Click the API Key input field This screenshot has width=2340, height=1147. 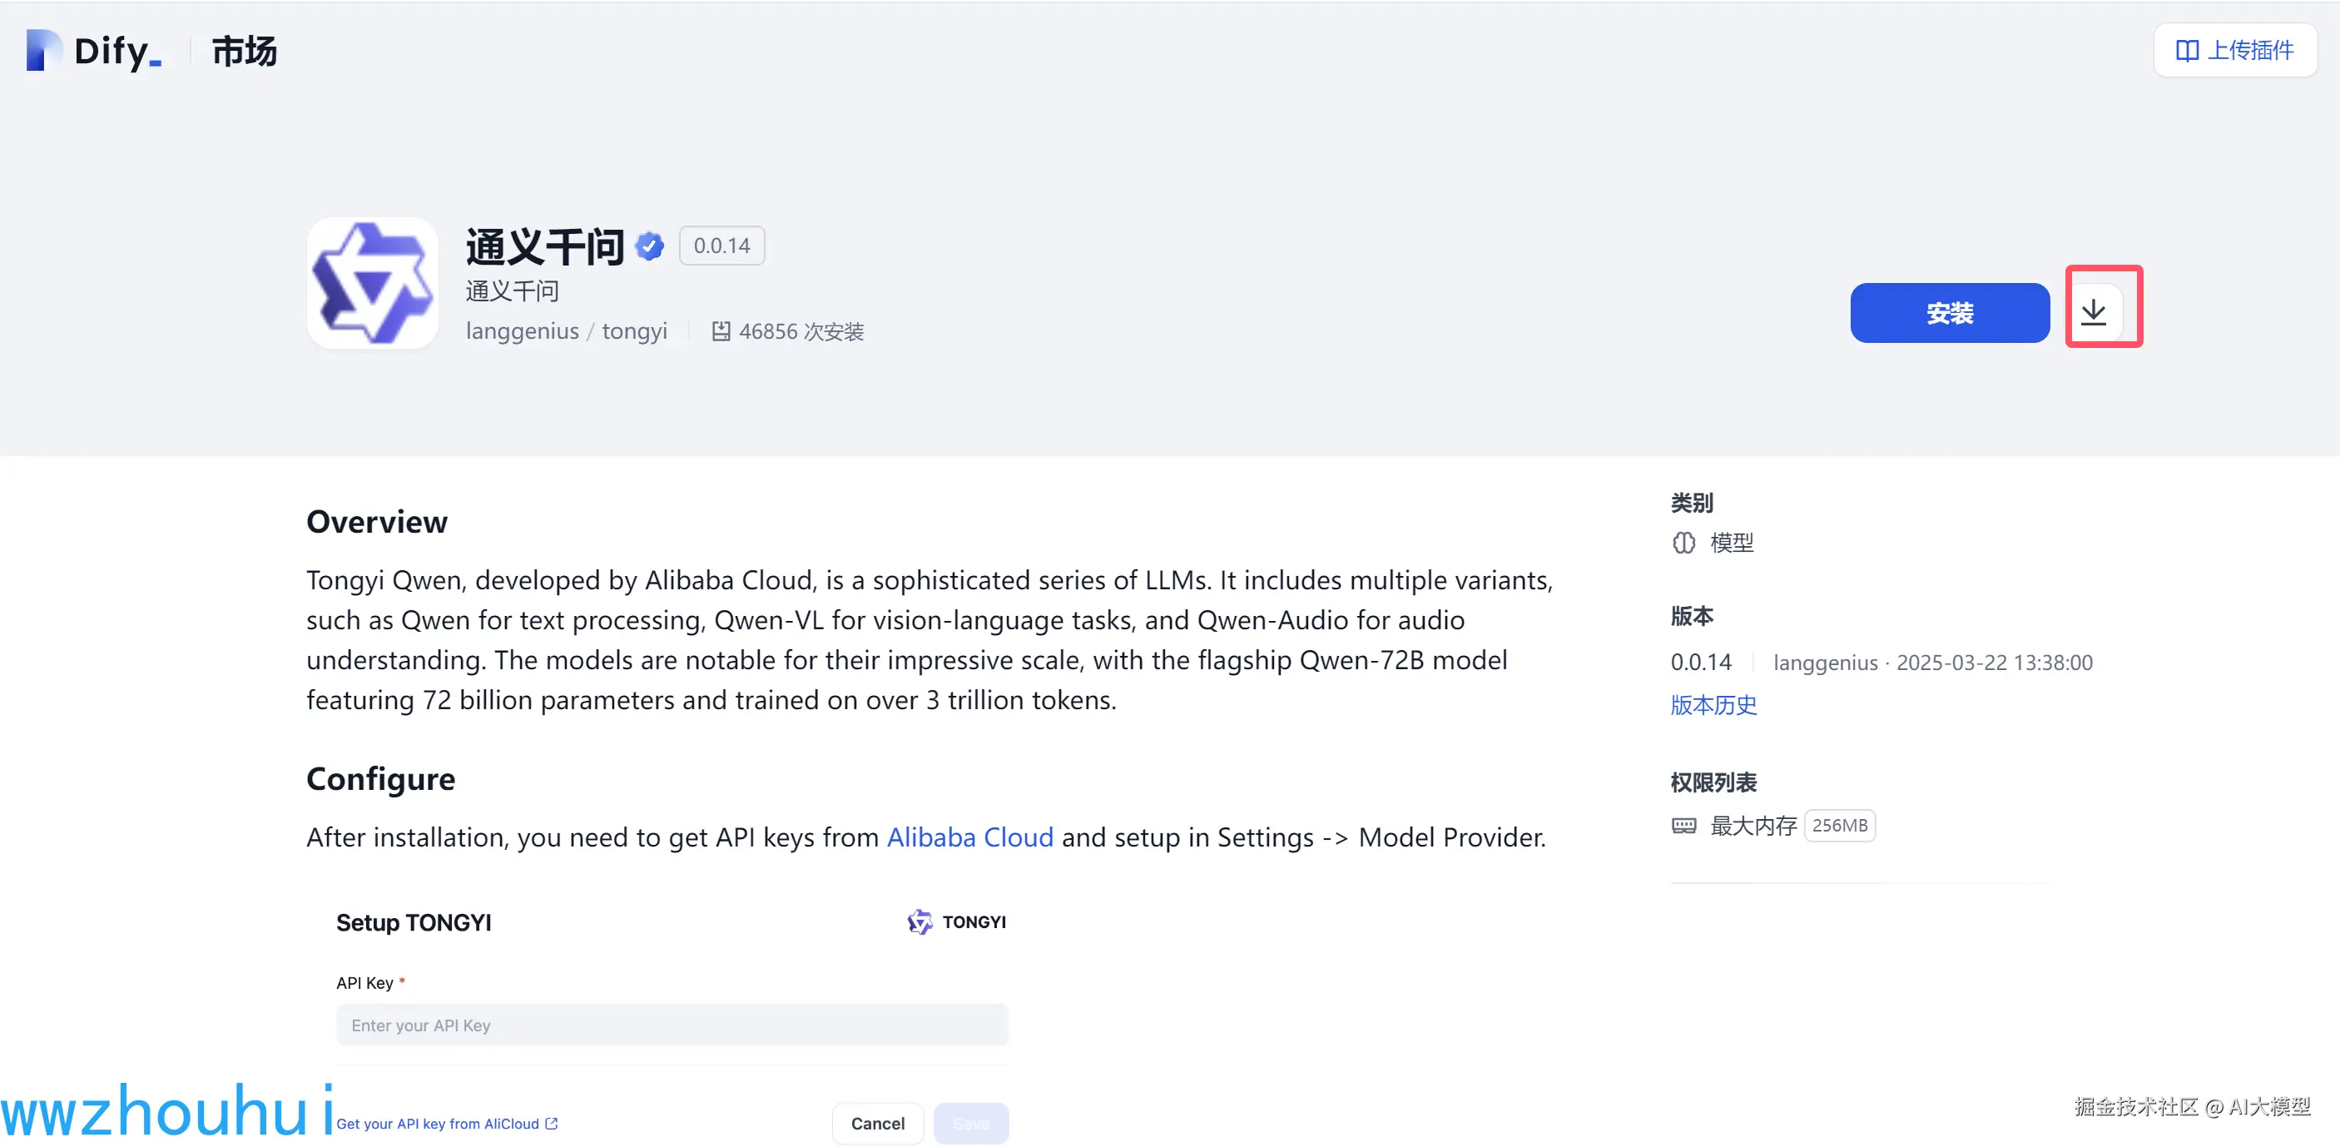pos(672,1025)
